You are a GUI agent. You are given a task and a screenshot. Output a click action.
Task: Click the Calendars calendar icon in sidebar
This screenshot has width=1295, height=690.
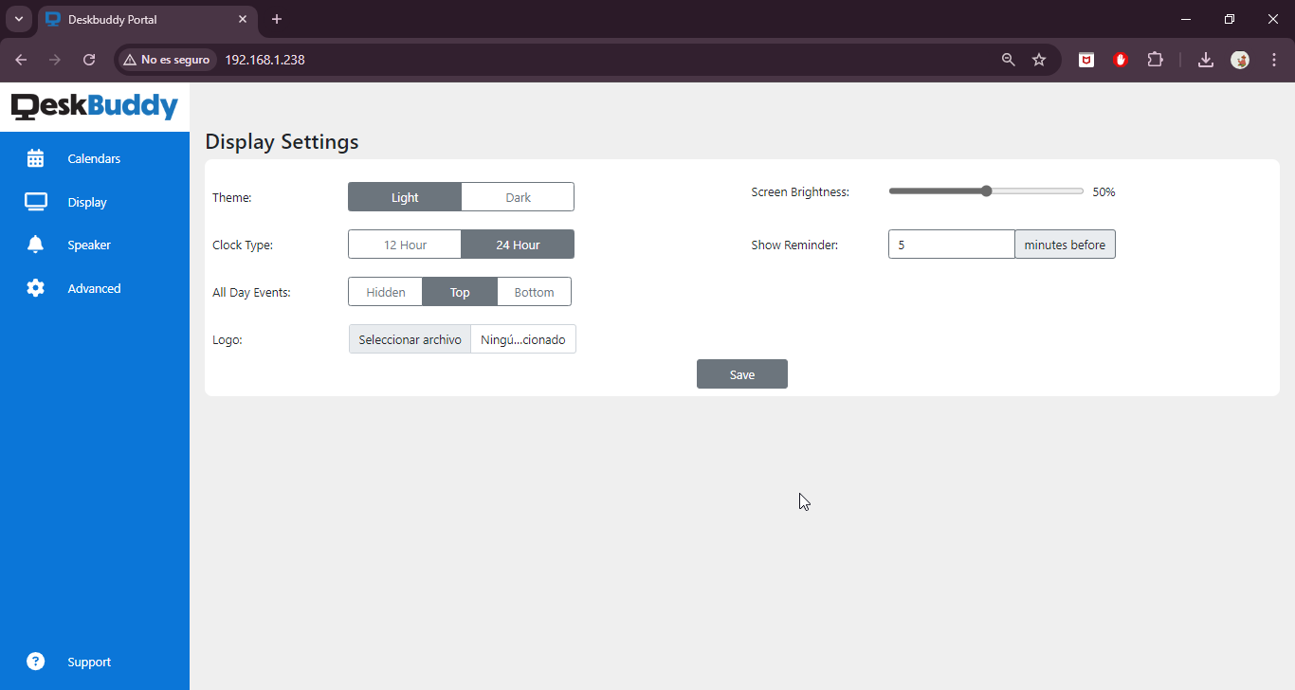point(35,158)
